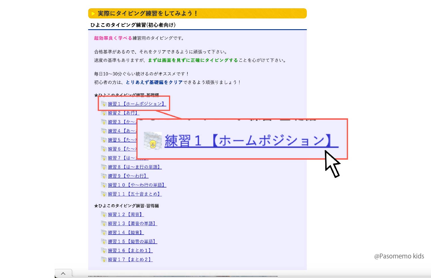Expand the bottom-left chevron-up tab

click(x=63, y=273)
